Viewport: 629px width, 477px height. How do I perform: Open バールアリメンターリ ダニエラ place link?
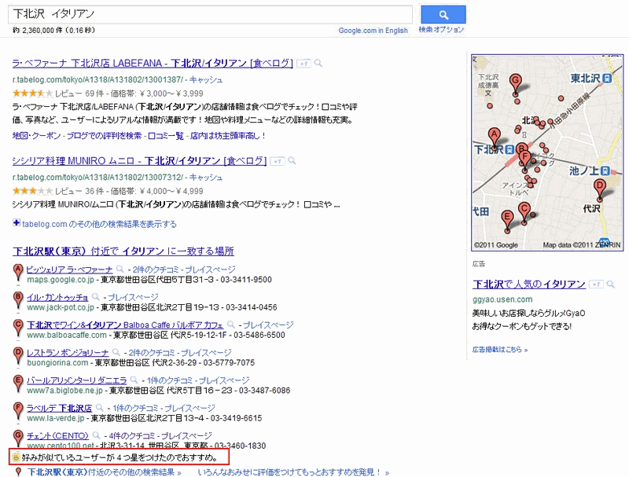76,380
